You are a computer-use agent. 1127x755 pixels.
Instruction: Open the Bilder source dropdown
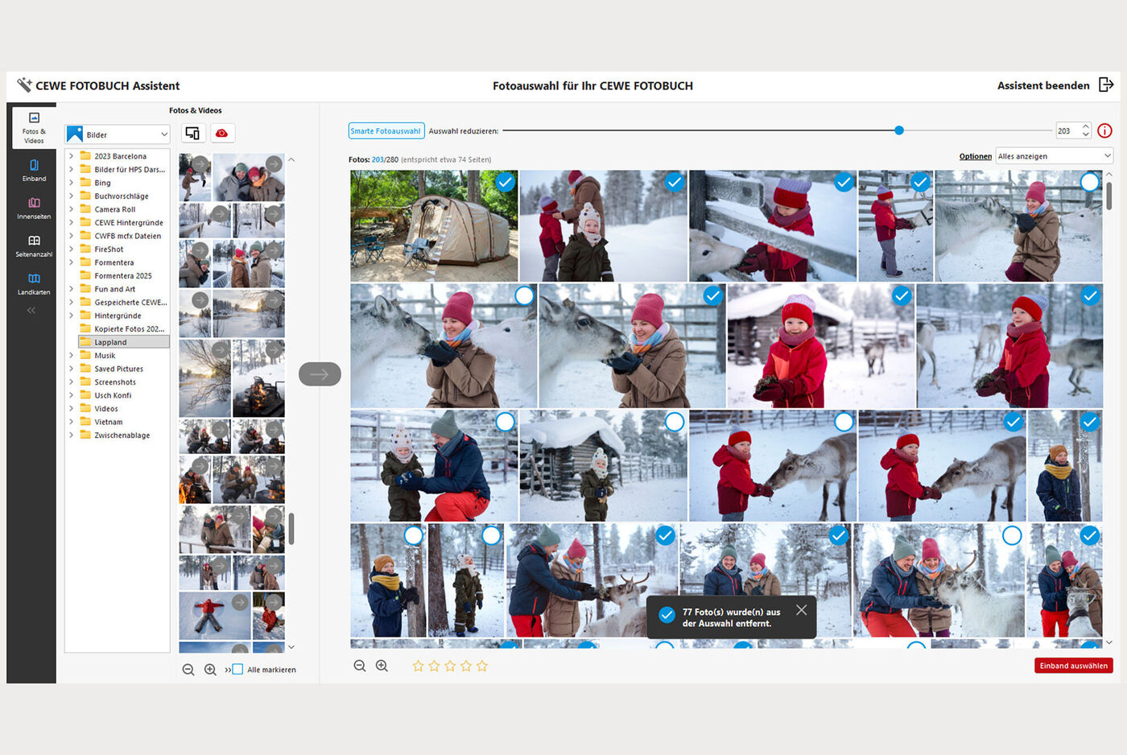pos(118,134)
